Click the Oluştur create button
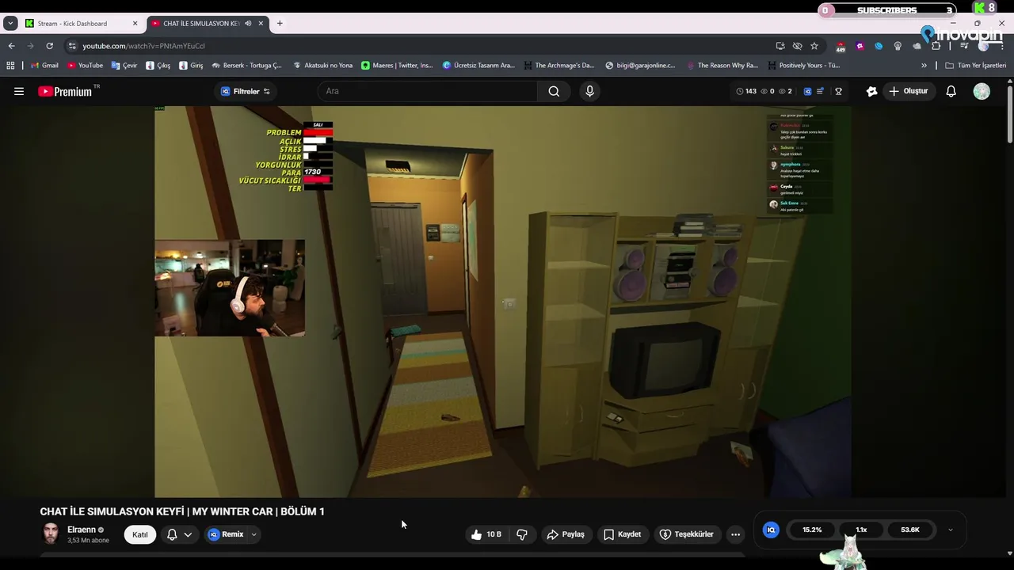Viewport: 1014px width, 570px height. coord(908,91)
